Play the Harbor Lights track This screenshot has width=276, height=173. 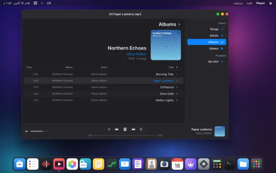click(103, 100)
